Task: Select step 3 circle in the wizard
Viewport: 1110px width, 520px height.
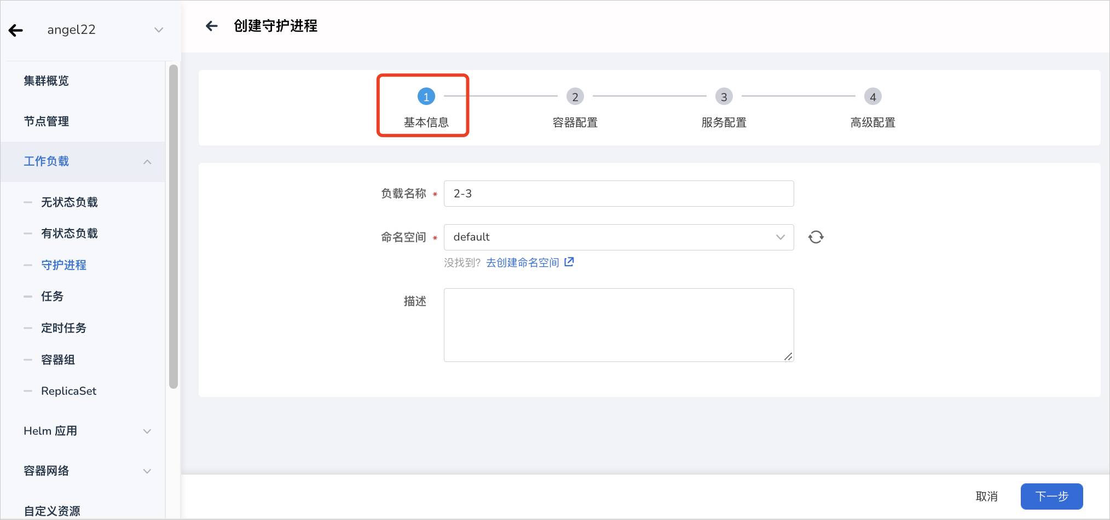Action: pos(724,97)
